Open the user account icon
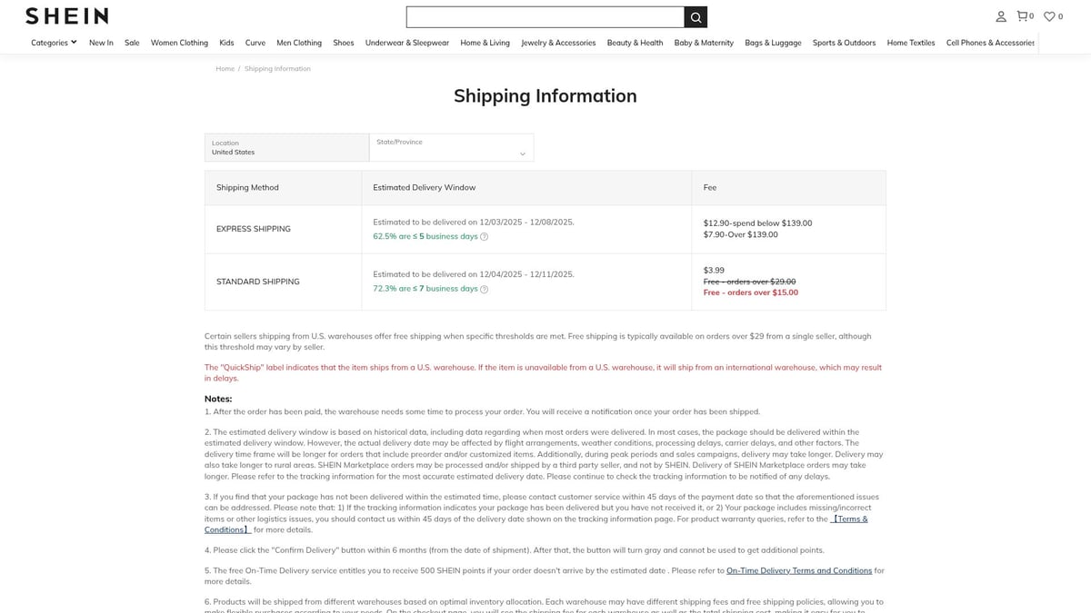This screenshot has height=613, width=1091. pos(1001,16)
